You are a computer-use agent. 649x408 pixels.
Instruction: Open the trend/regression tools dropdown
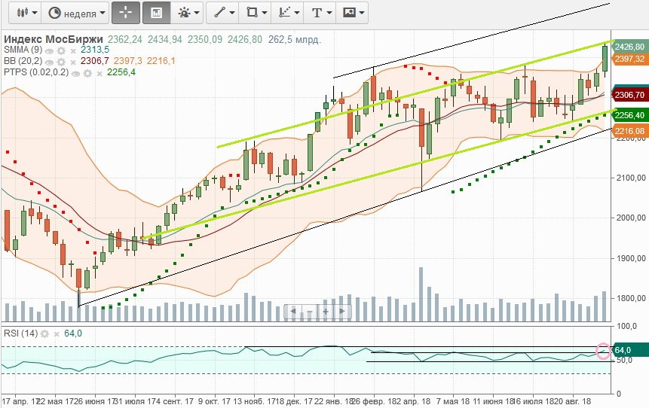click(x=289, y=13)
